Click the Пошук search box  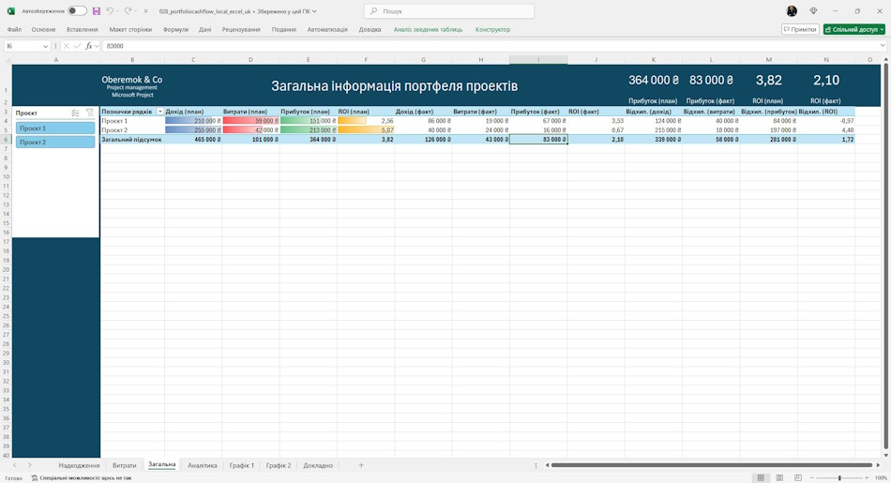pyautogui.click(x=449, y=11)
